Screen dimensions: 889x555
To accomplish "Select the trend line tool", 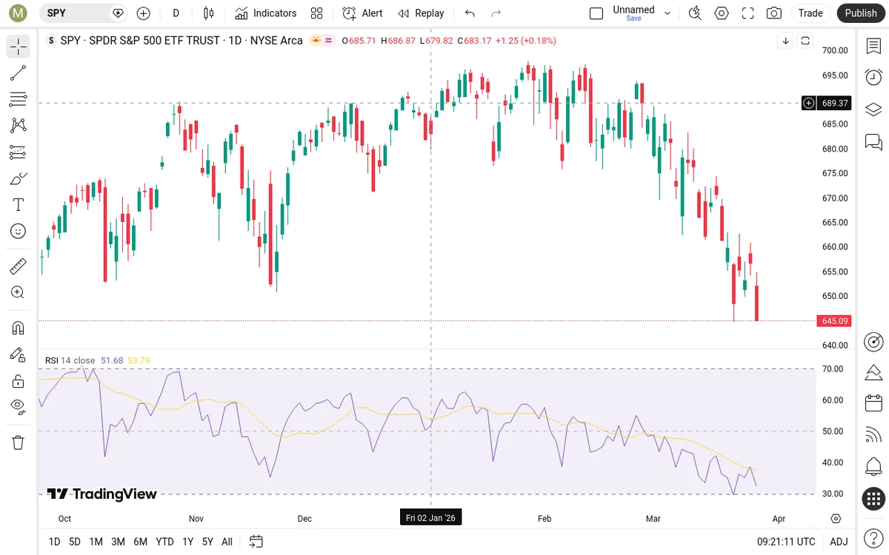I will (x=19, y=73).
